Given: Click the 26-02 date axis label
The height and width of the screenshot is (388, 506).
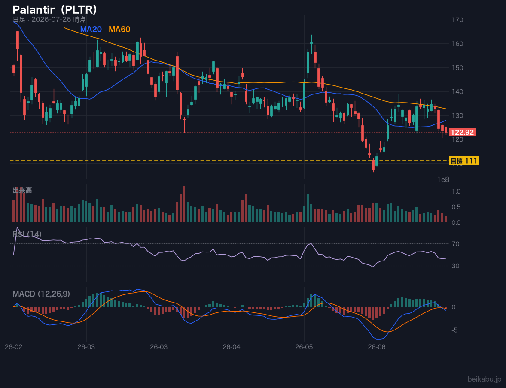Looking at the screenshot, I should [x=14, y=347].
